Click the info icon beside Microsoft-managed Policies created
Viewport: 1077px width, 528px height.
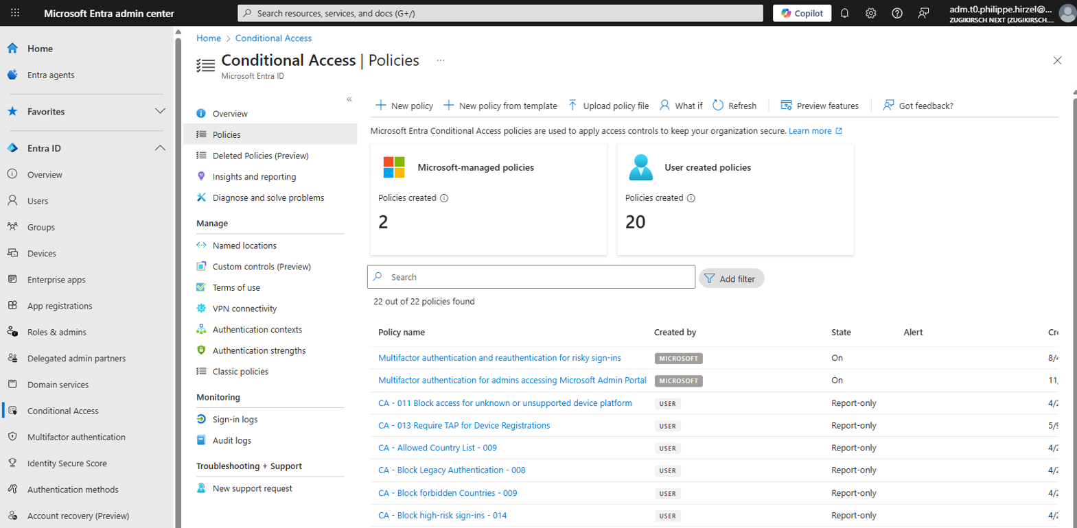(444, 198)
